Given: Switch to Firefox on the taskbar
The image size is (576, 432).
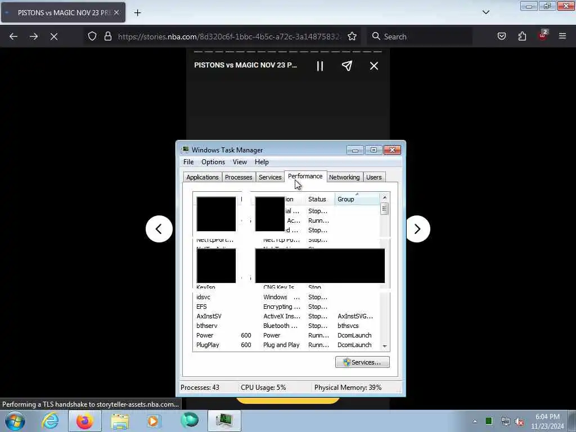Looking at the screenshot, I should [85, 421].
